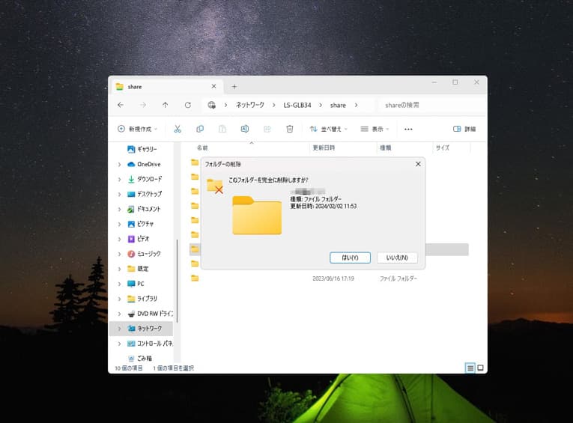This screenshot has width=573, height=423.
Task: Navigate back with the left arrow
Action: 121,105
